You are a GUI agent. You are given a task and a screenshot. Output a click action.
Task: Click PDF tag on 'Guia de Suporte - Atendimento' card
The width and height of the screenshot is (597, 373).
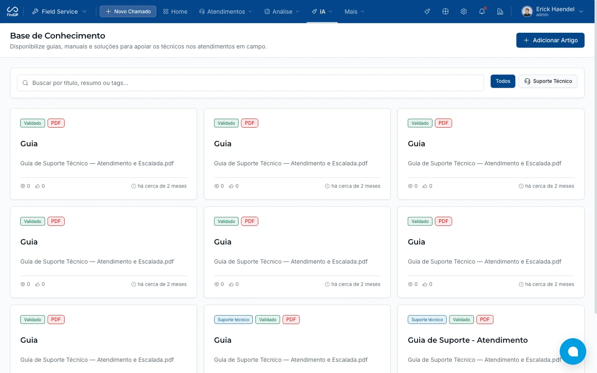485,320
